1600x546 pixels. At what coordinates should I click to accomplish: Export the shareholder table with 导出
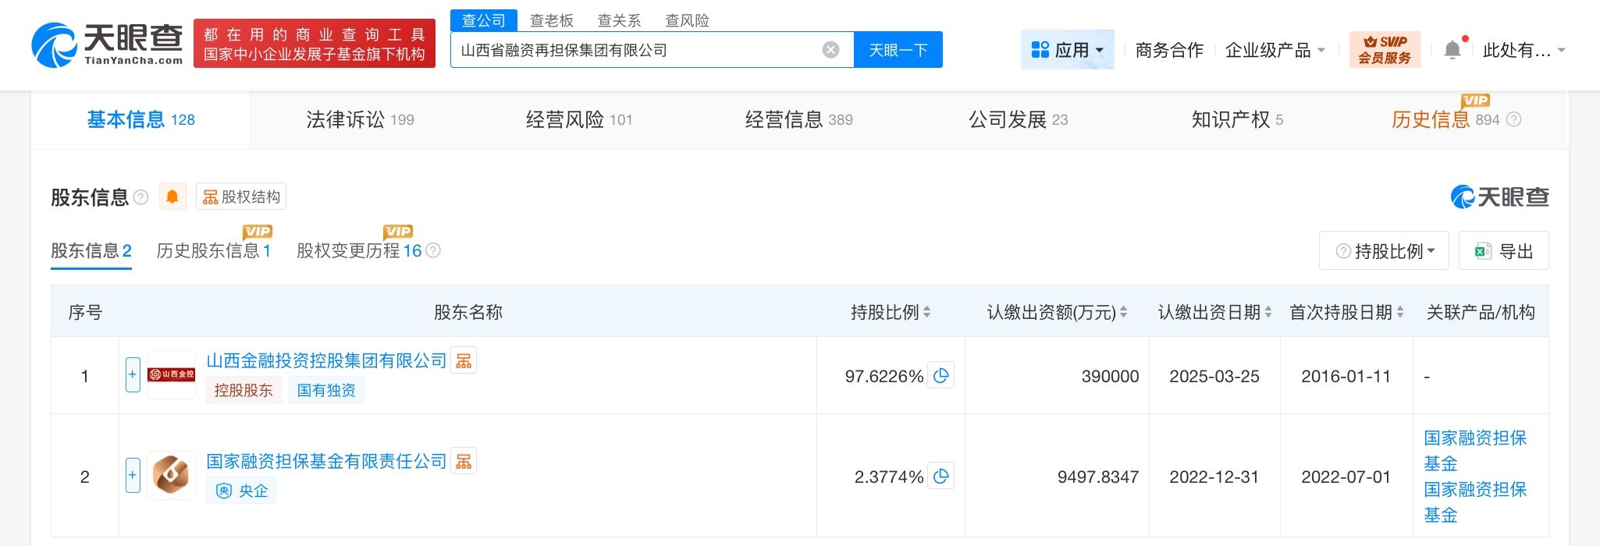coord(1503,251)
